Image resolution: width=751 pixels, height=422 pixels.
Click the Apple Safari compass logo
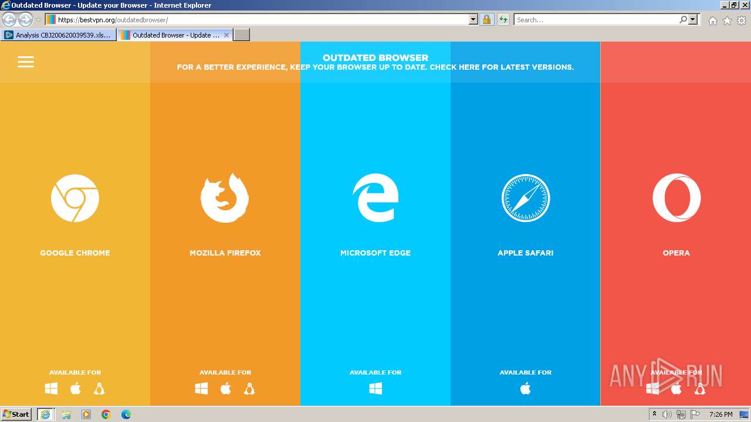click(526, 198)
